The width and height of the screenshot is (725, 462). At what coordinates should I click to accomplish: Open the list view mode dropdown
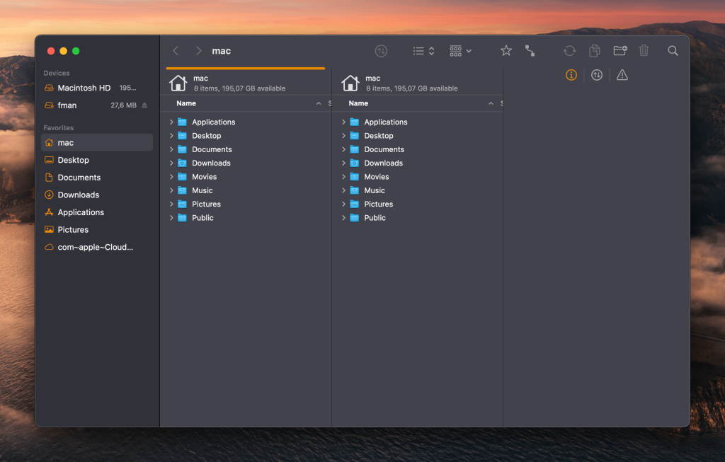pos(423,51)
